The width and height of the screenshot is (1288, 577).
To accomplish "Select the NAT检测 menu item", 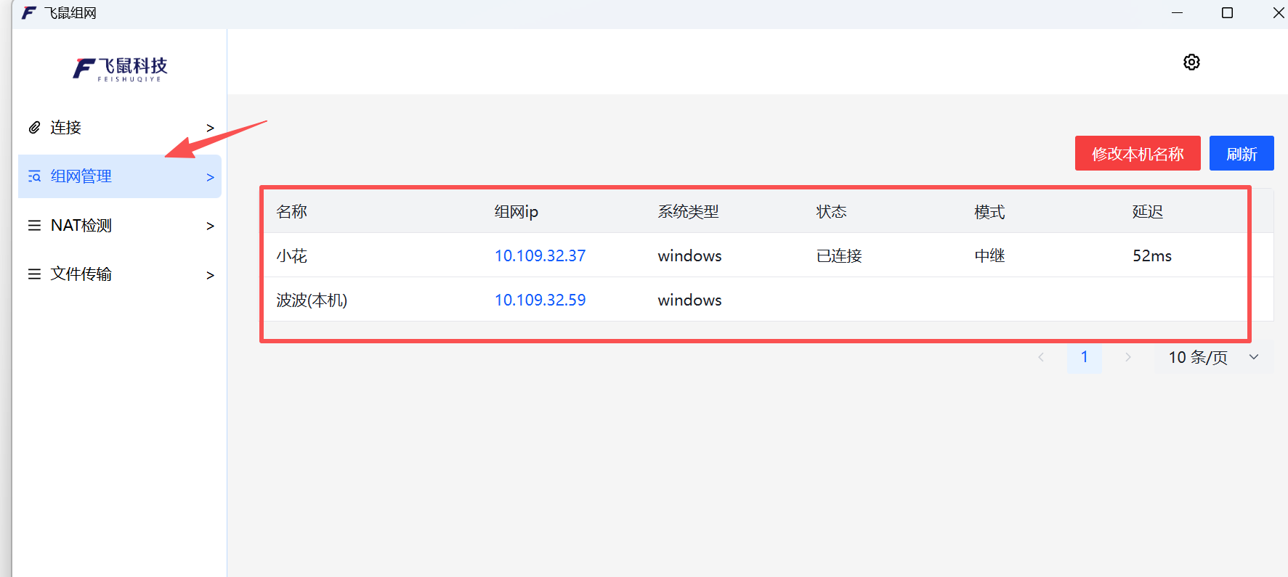I will click(x=81, y=226).
